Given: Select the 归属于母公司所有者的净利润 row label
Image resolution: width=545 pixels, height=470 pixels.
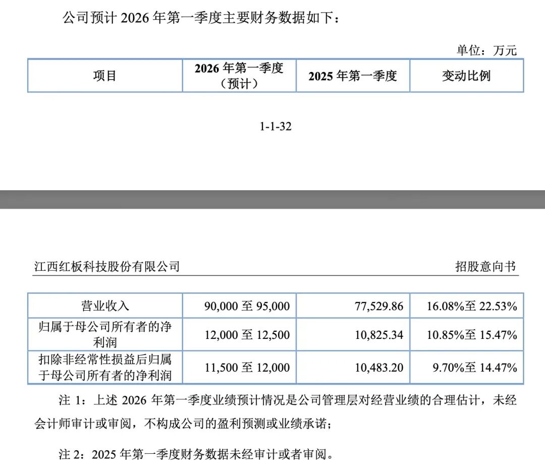Looking at the screenshot, I should click(105, 334).
